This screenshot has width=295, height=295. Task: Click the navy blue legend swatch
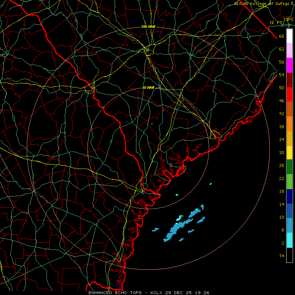point(289,196)
